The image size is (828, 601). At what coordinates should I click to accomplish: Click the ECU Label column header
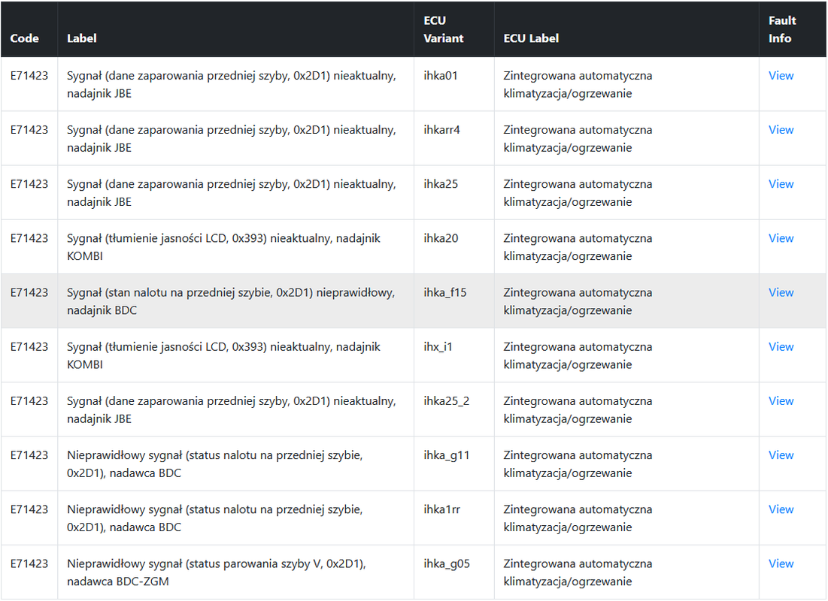pyautogui.click(x=531, y=38)
